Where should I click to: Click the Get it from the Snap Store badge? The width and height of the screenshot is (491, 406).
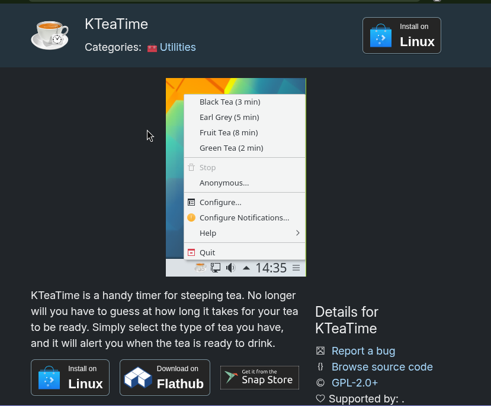259,378
